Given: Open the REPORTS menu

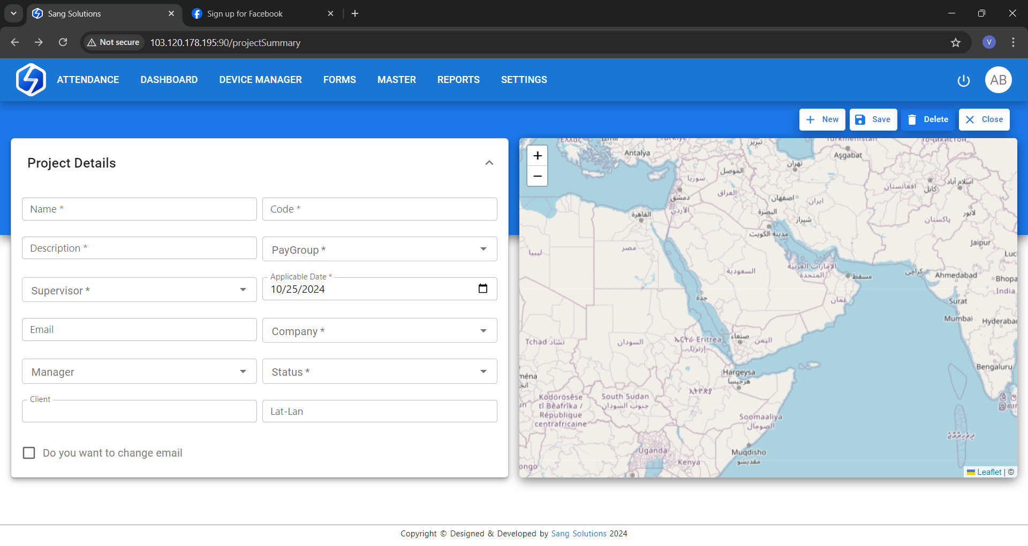Looking at the screenshot, I should (458, 80).
